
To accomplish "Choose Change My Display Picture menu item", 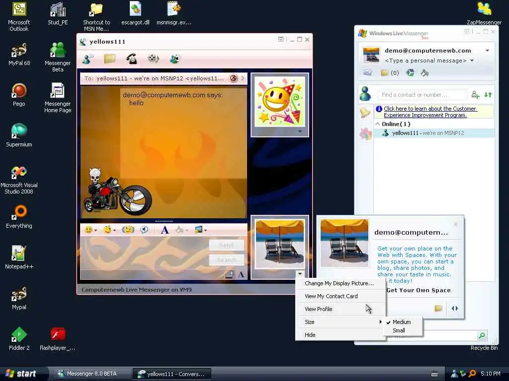I will [339, 283].
